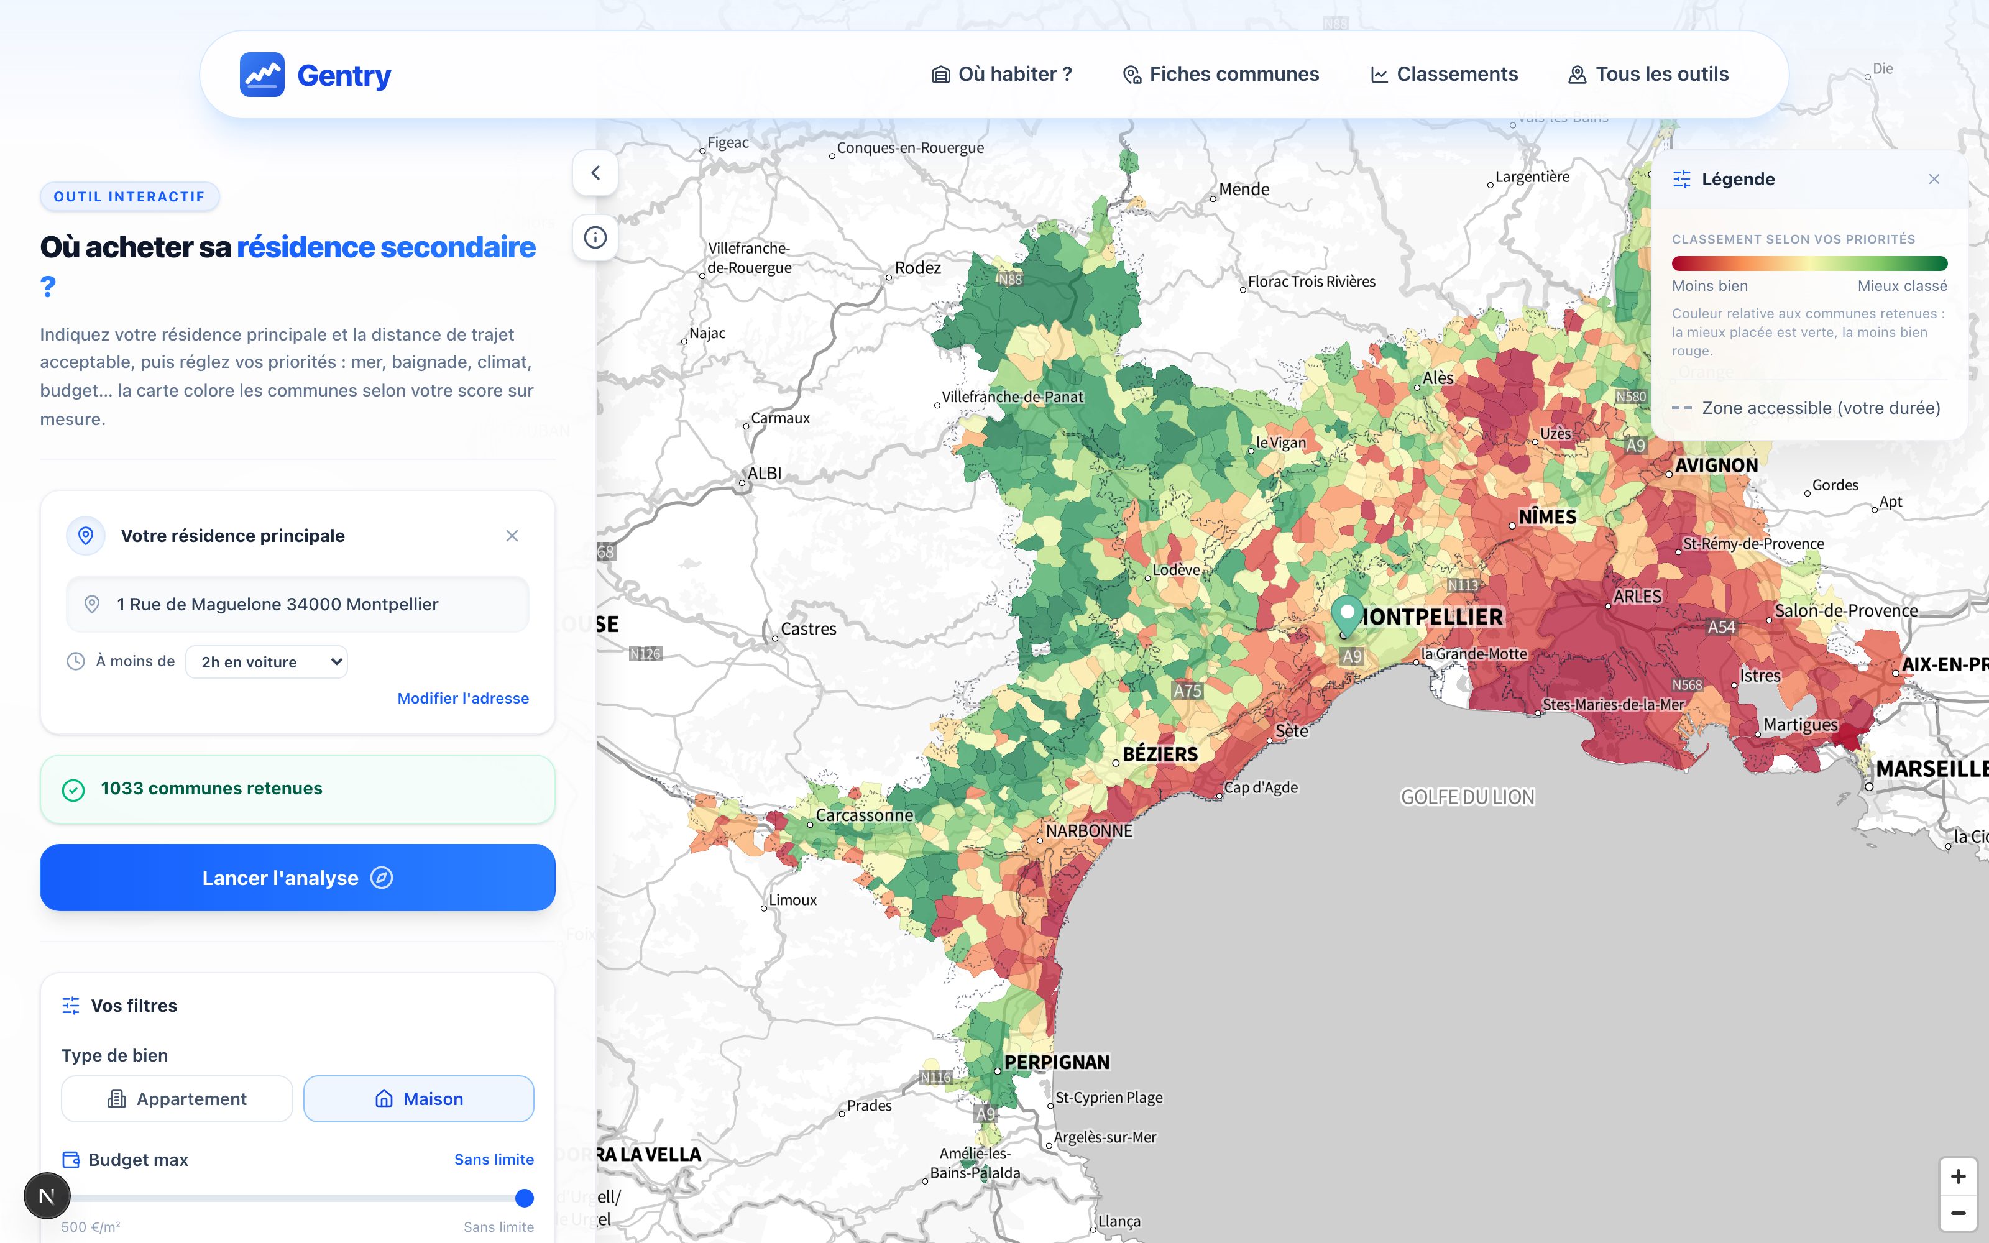
Task: Zoom out the map with minus button
Action: coord(1958,1213)
